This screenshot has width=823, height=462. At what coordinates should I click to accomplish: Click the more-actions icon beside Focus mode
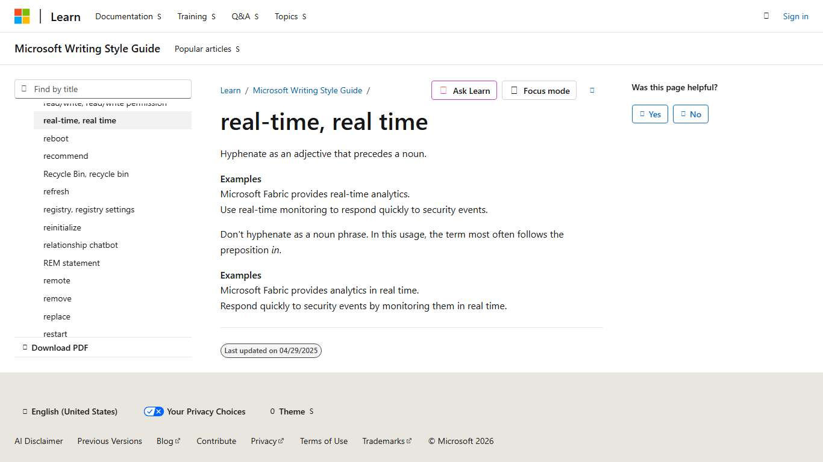pos(592,90)
